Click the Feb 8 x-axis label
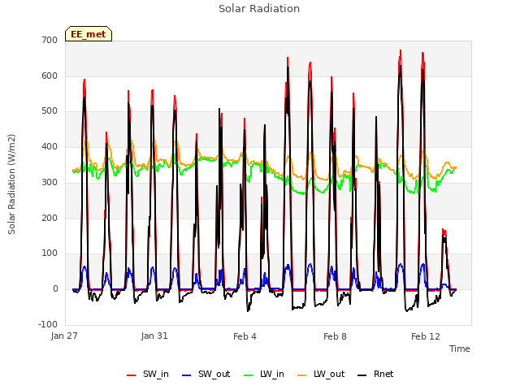The image size is (520, 390). coord(335,336)
